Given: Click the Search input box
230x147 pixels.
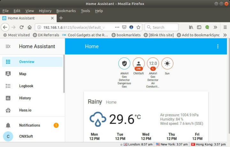Looking at the screenshot, I should (162, 27).
